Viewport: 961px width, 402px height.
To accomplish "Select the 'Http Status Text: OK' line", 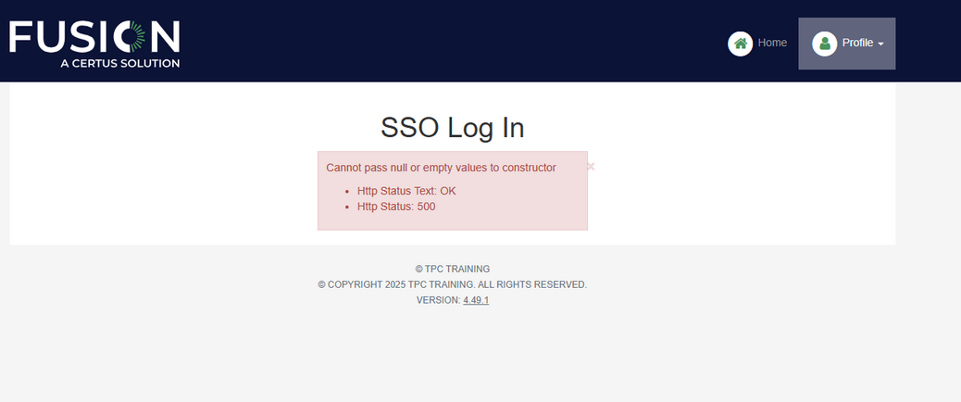I will click(406, 191).
